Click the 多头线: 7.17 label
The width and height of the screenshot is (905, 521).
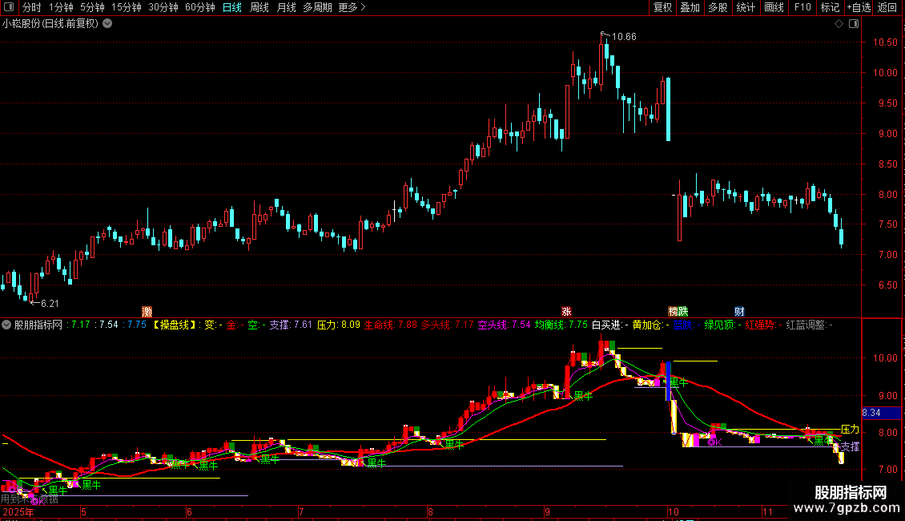point(447,325)
